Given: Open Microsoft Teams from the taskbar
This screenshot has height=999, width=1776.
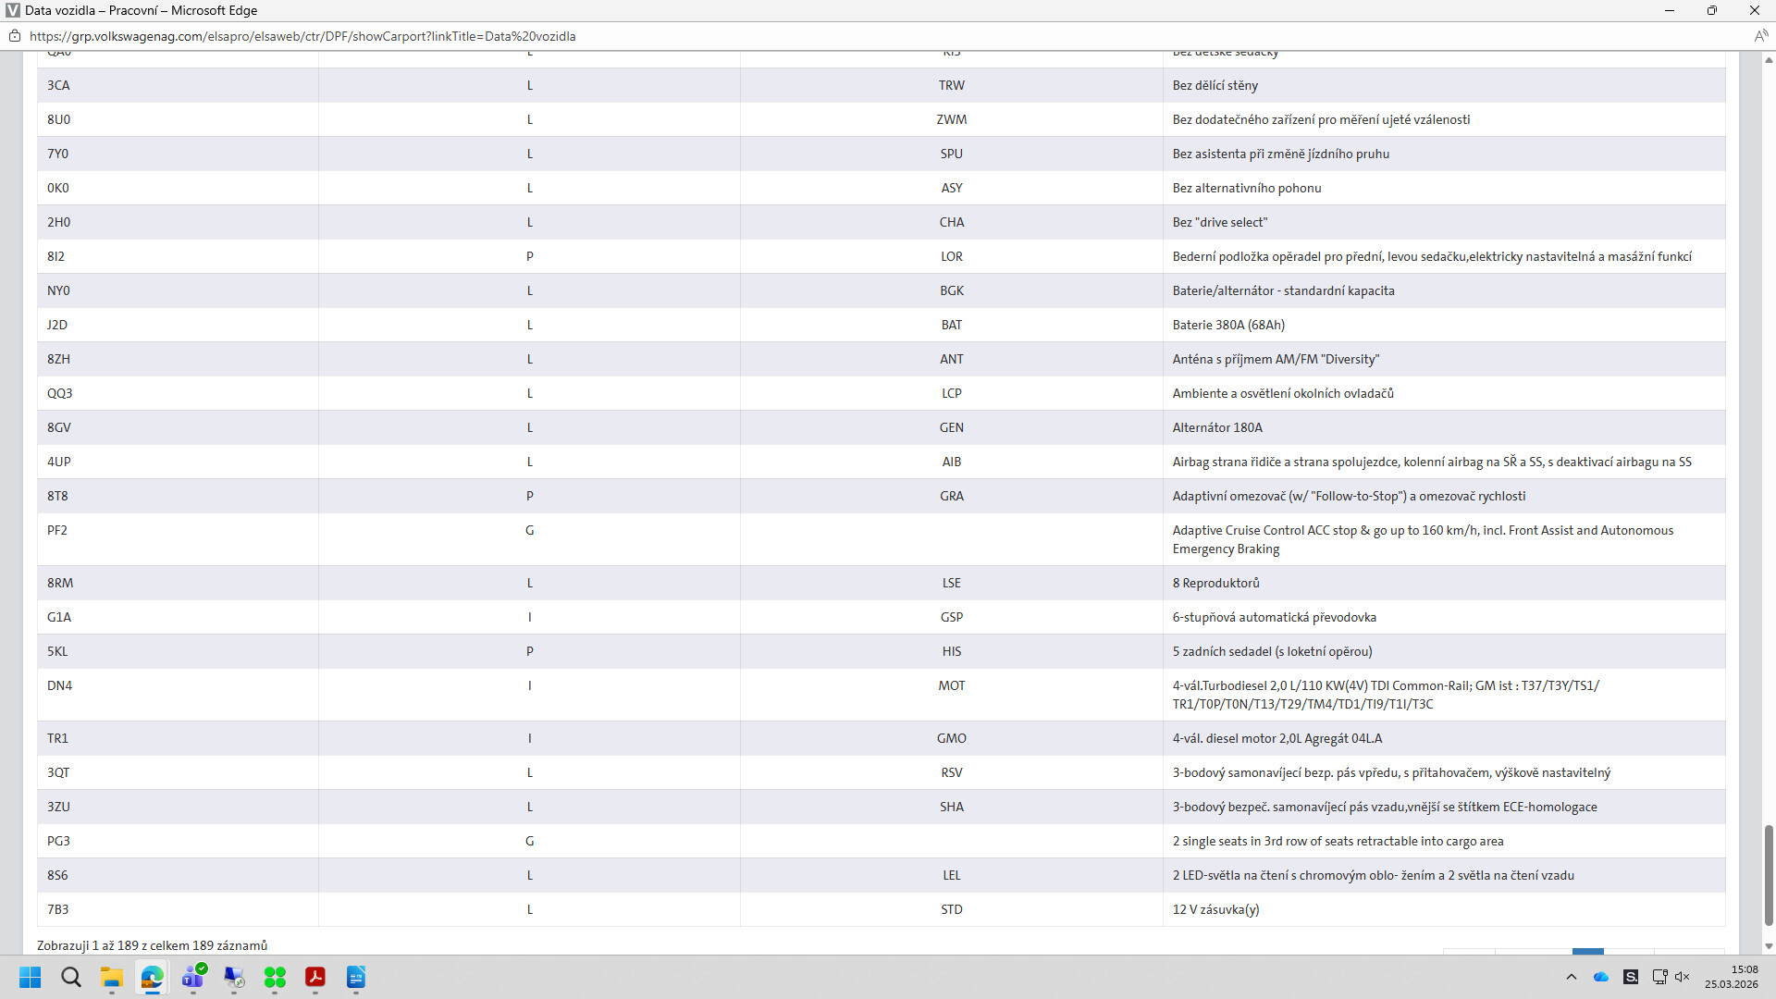Looking at the screenshot, I should (x=193, y=977).
